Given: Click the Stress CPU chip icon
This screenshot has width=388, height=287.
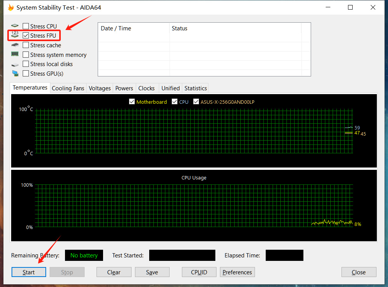Looking at the screenshot, I should pos(15,26).
